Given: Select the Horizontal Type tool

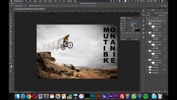Looking at the screenshot, I should [11, 49].
